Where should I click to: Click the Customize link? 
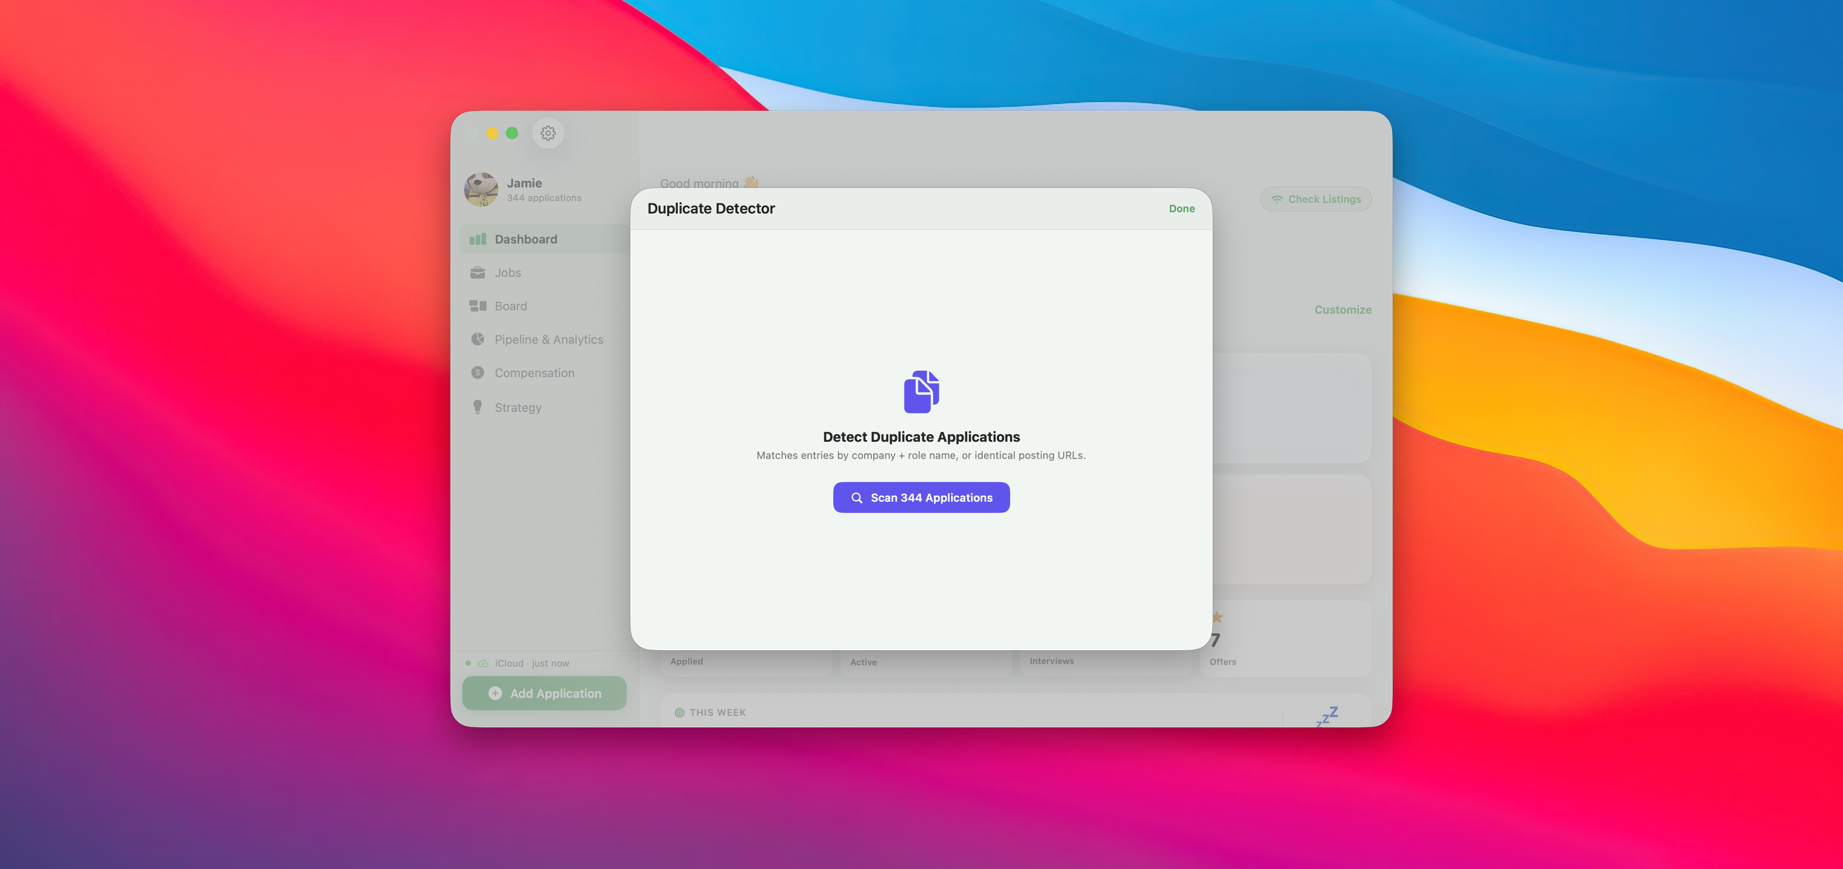(x=1342, y=310)
